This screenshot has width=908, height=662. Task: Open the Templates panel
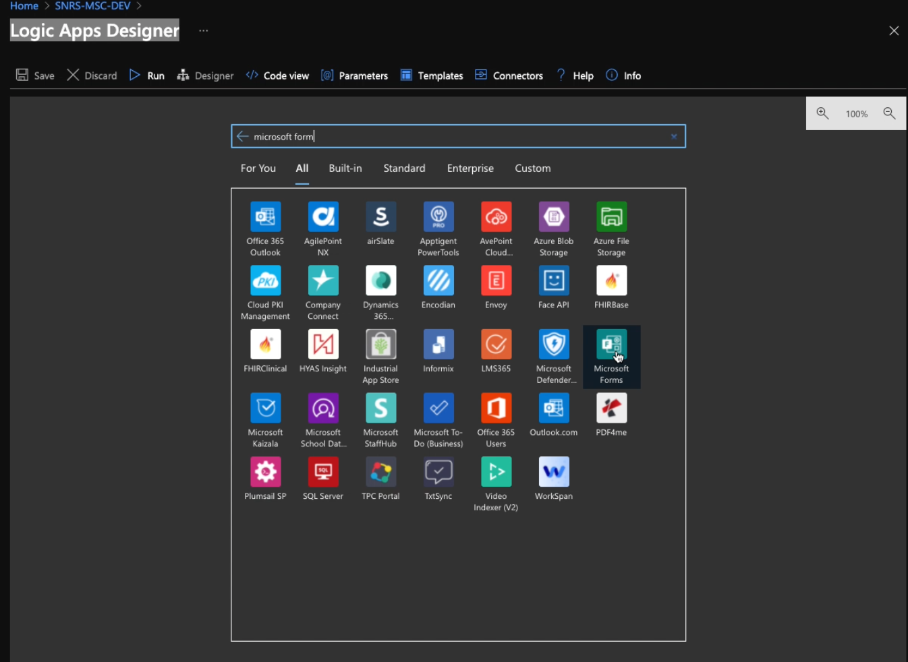tap(432, 75)
